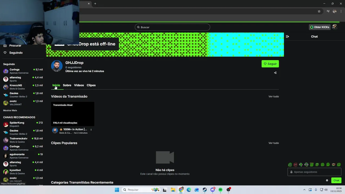Screen dimensions: 345x194
Task: Click the green Seguir button
Action: point(270,64)
